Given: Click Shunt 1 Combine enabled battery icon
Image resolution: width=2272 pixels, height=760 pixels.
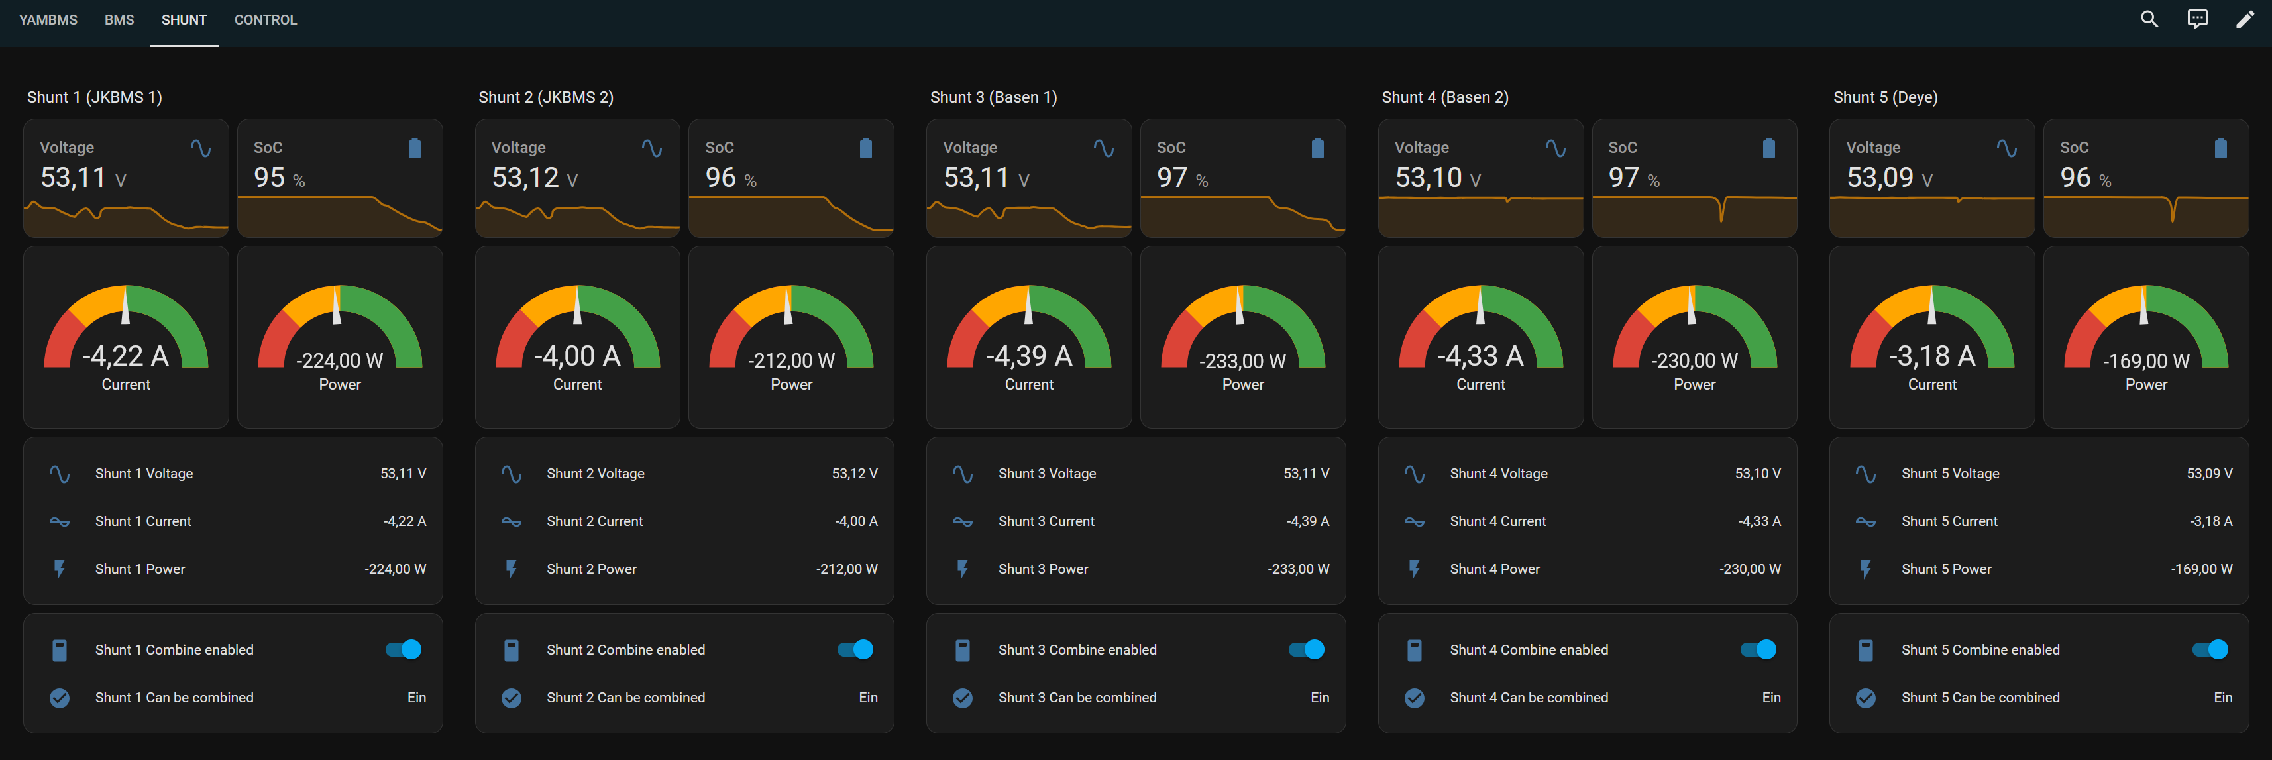Looking at the screenshot, I should [59, 650].
